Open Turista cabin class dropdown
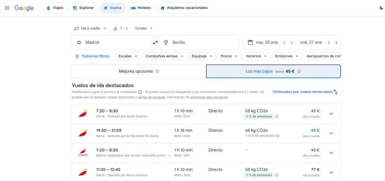This screenshot has height=181, width=385. click(x=144, y=28)
